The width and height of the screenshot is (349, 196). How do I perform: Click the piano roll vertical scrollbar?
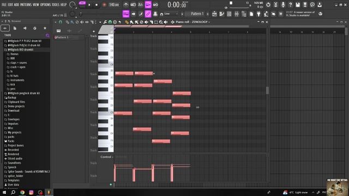point(267,90)
